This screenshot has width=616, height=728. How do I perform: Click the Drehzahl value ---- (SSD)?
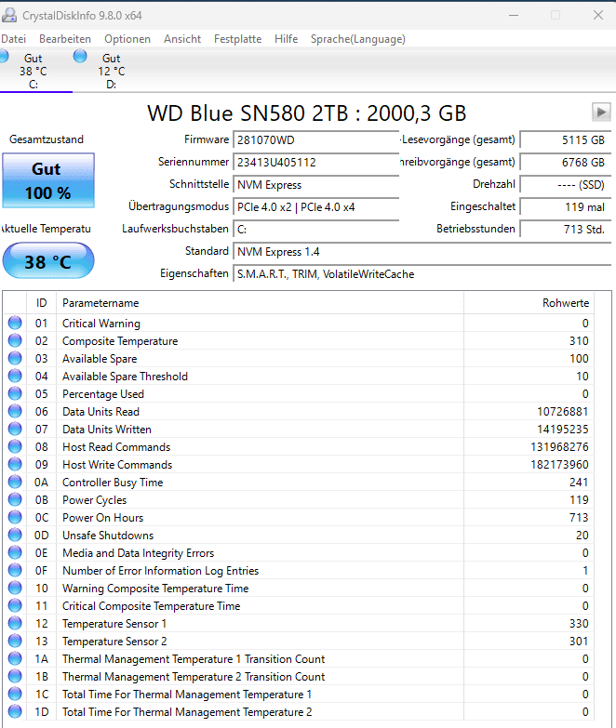coord(566,184)
